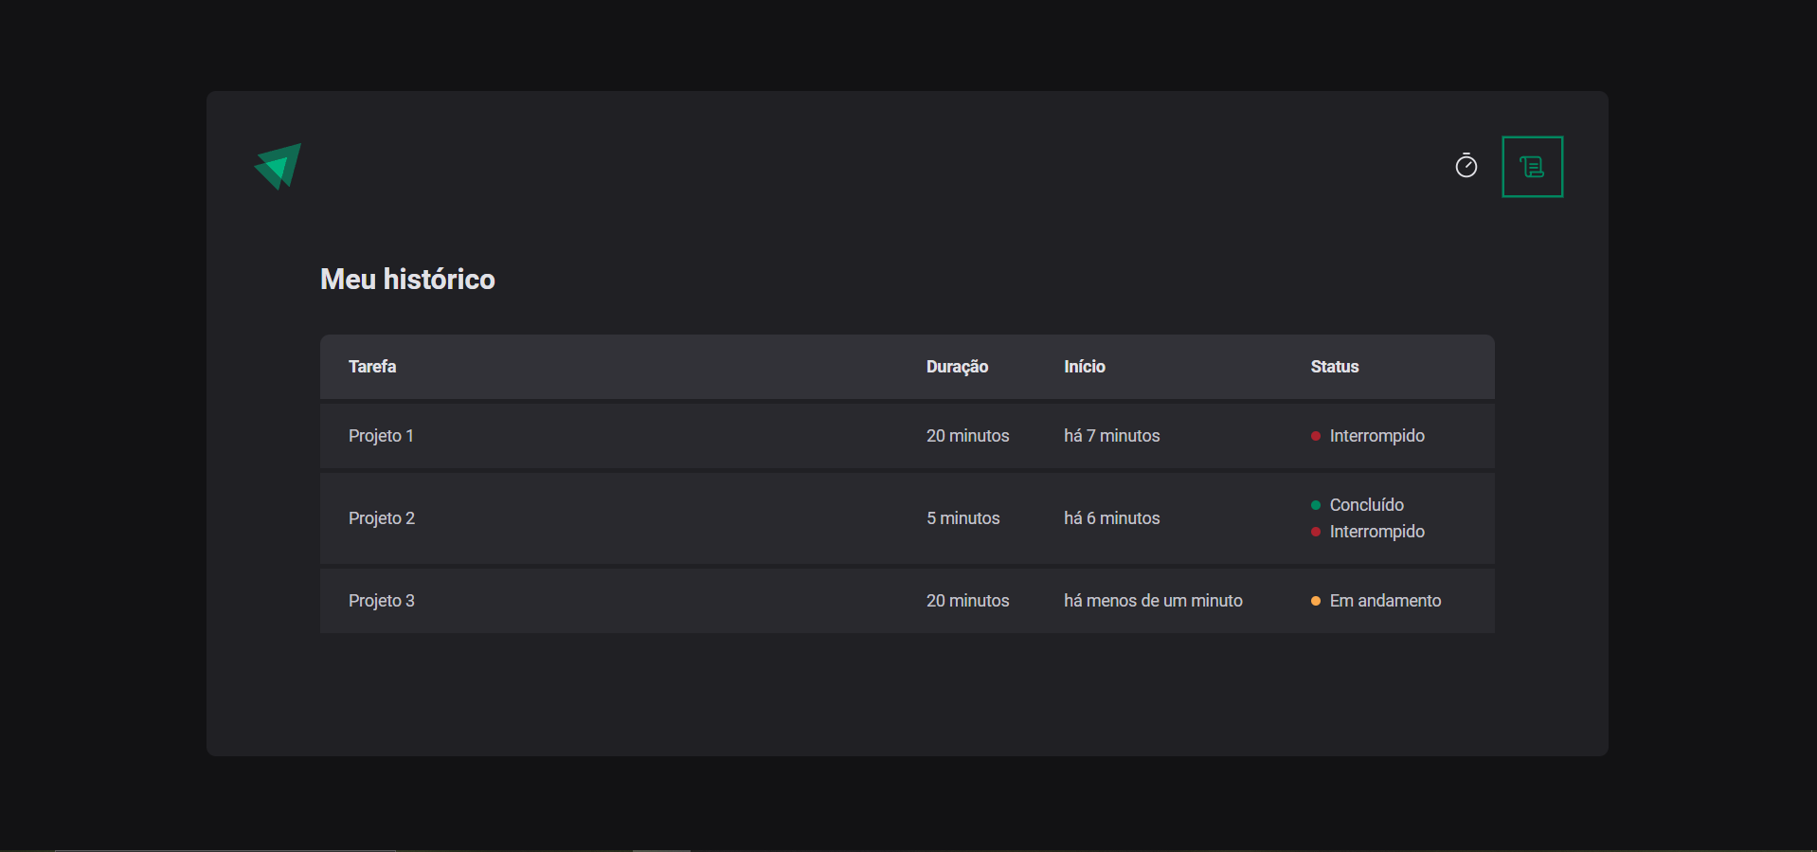The image size is (1817, 852).
Task: Click the "Concluído" status of Projeto 2
Action: tap(1358, 505)
